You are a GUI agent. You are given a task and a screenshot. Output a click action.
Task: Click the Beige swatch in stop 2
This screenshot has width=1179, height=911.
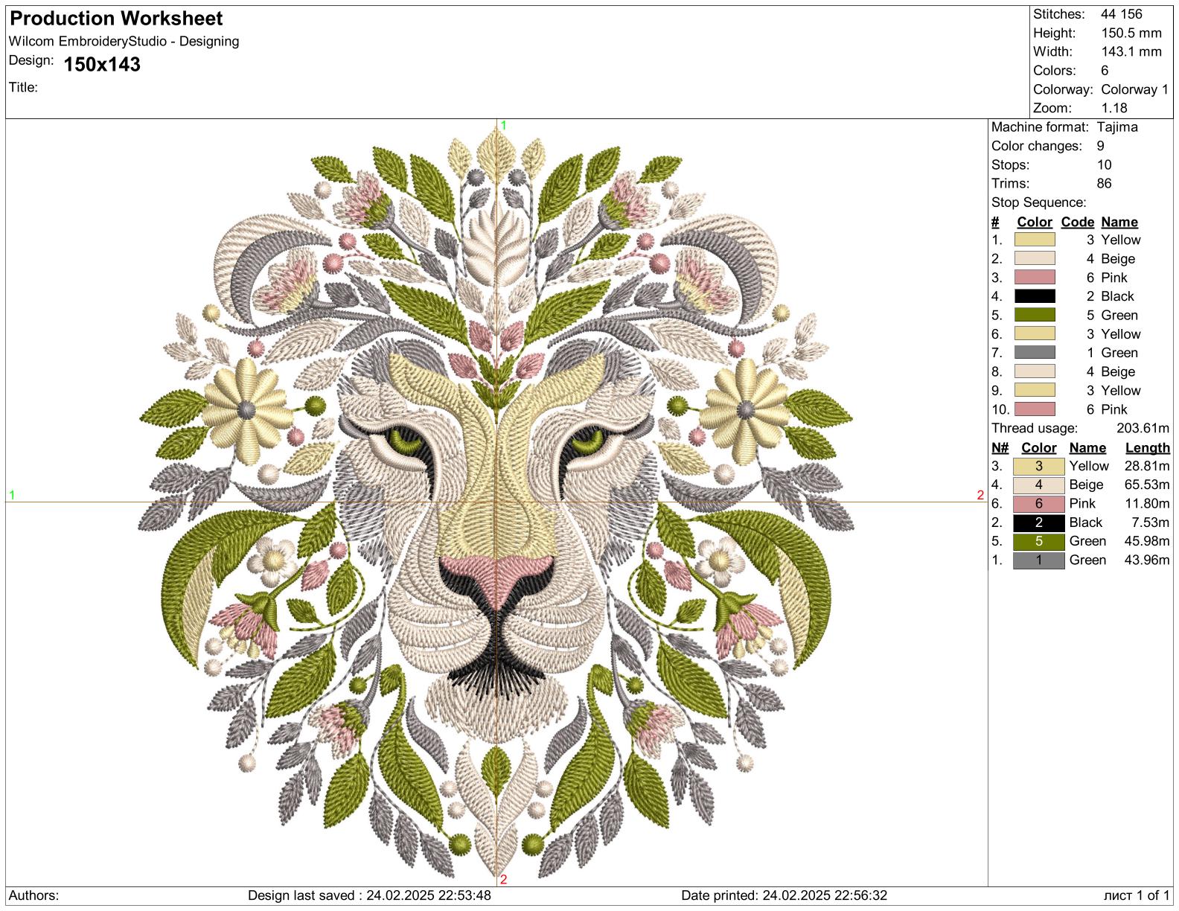pos(1035,258)
